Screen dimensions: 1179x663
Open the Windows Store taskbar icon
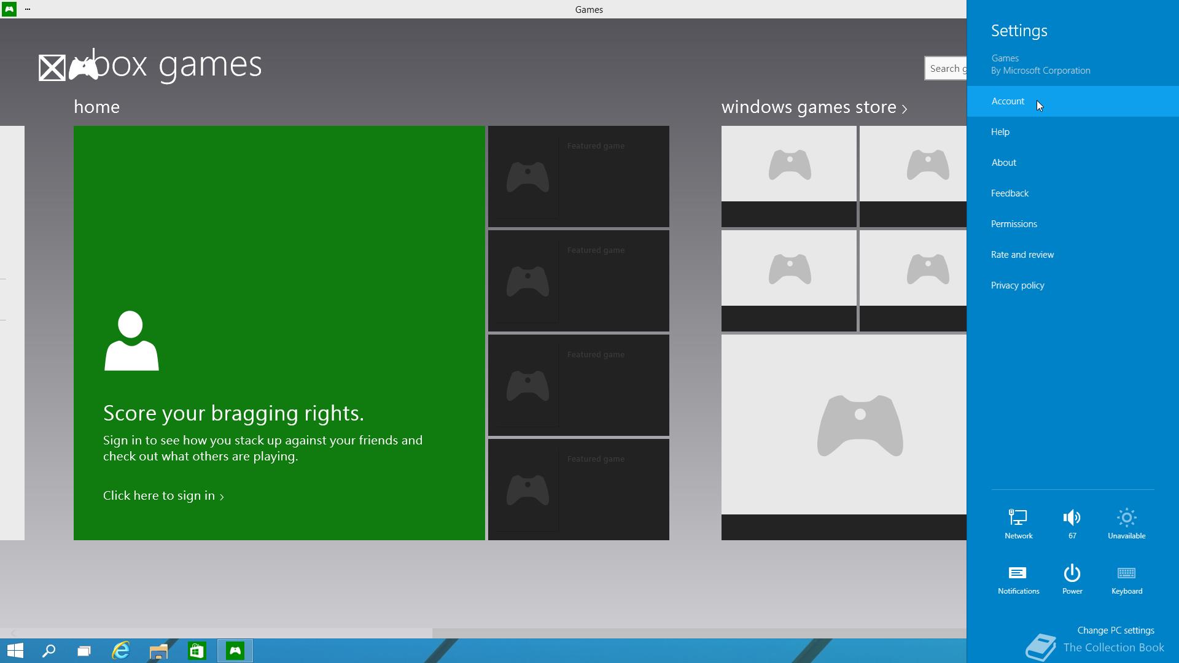click(x=196, y=651)
